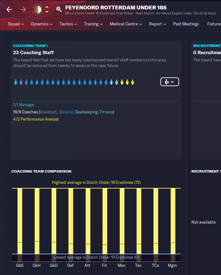Click the Men axis label
The width and height of the screenshot is (221, 275).
coord(121,265)
